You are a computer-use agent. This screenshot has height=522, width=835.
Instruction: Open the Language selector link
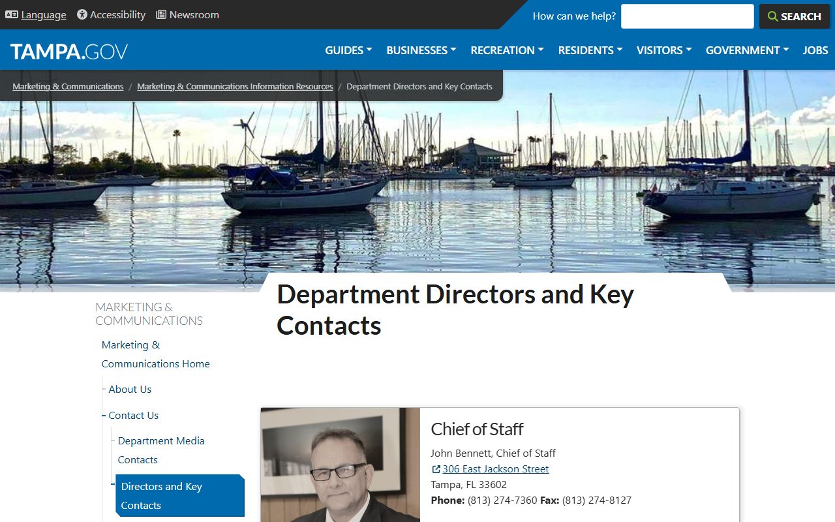tap(44, 15)
